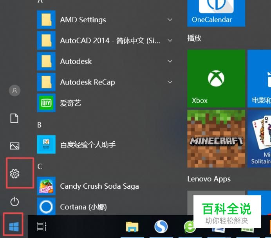
Task: Select 爱奇艺 app name text
Action: coord(70,103)
